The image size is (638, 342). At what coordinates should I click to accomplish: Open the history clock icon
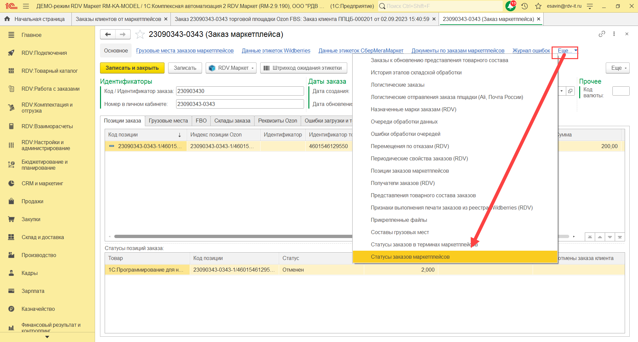pos(525,6)
